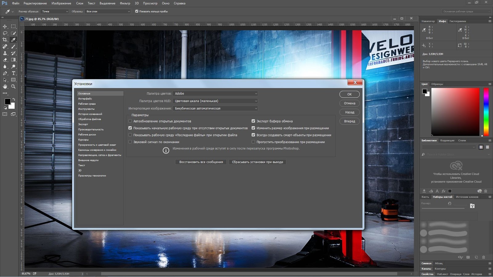Select the Move tool
The image size is (493, 277).
tap(5, 26)
